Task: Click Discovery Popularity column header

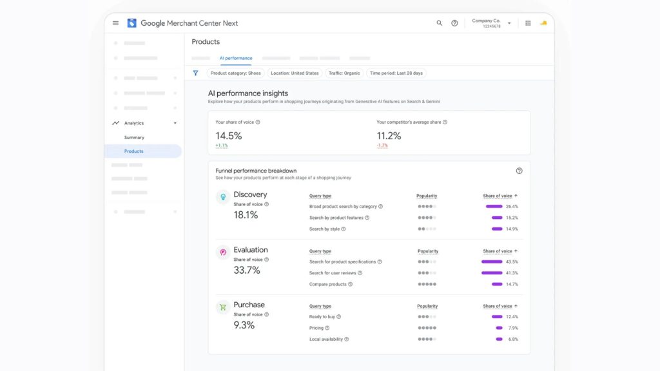Action: pyautogui.click(x=427, y=196)
